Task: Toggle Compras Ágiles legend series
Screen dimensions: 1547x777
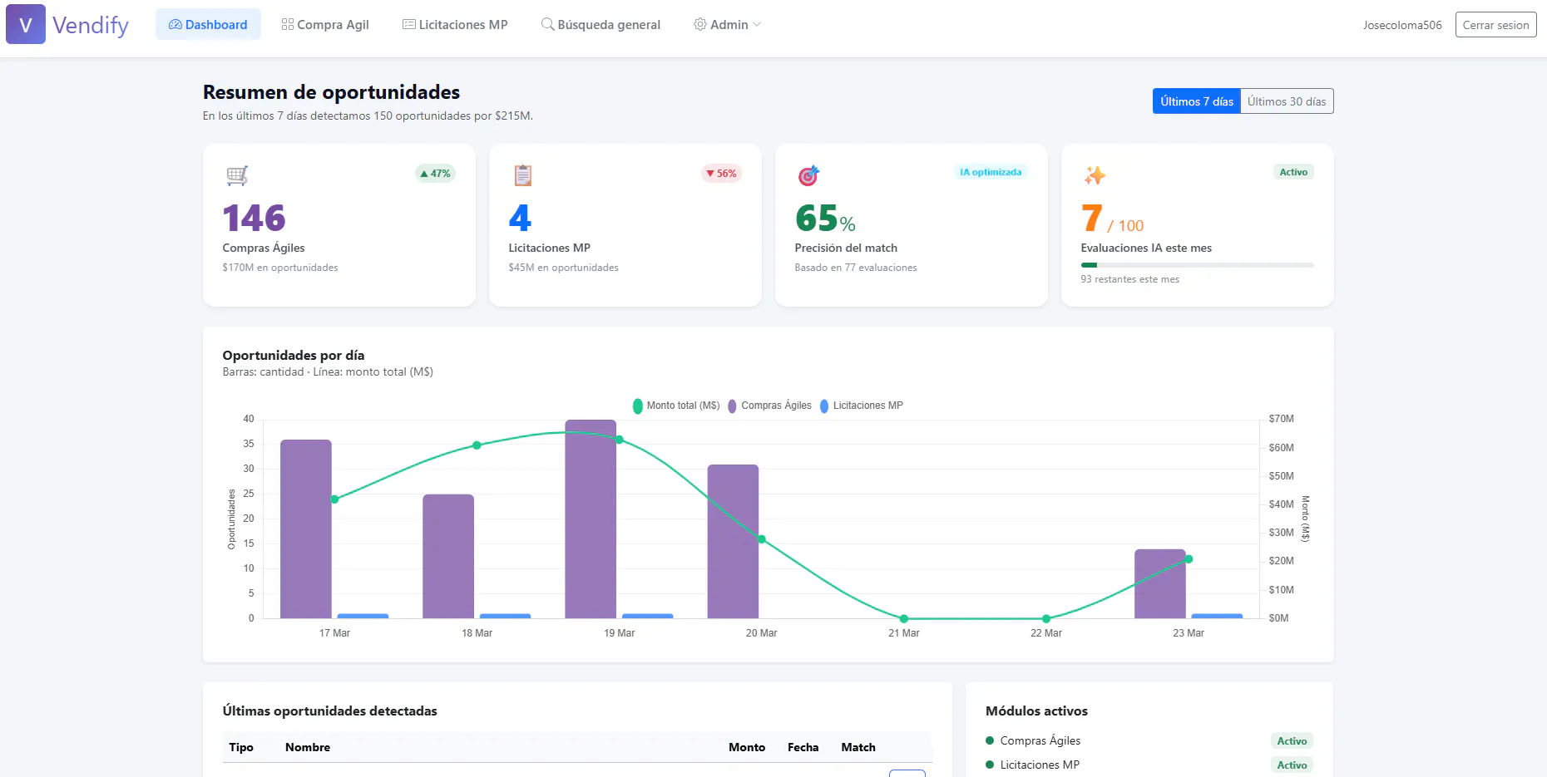Action: point(769,406)
